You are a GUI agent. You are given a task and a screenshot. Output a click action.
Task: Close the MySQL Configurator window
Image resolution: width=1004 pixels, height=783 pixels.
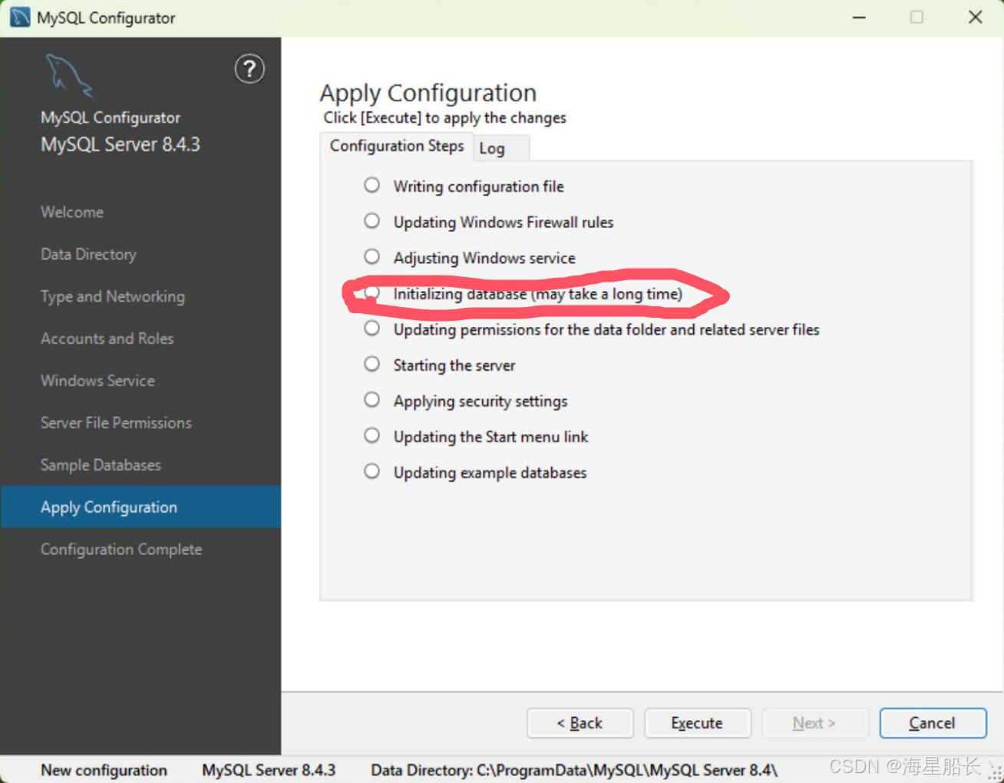pyautogui.click(x=976, y=17)
